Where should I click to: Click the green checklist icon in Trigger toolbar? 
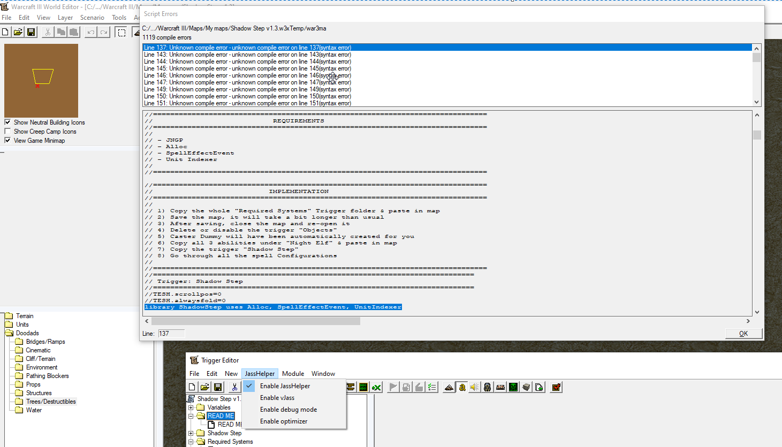(x=432, y=387)
